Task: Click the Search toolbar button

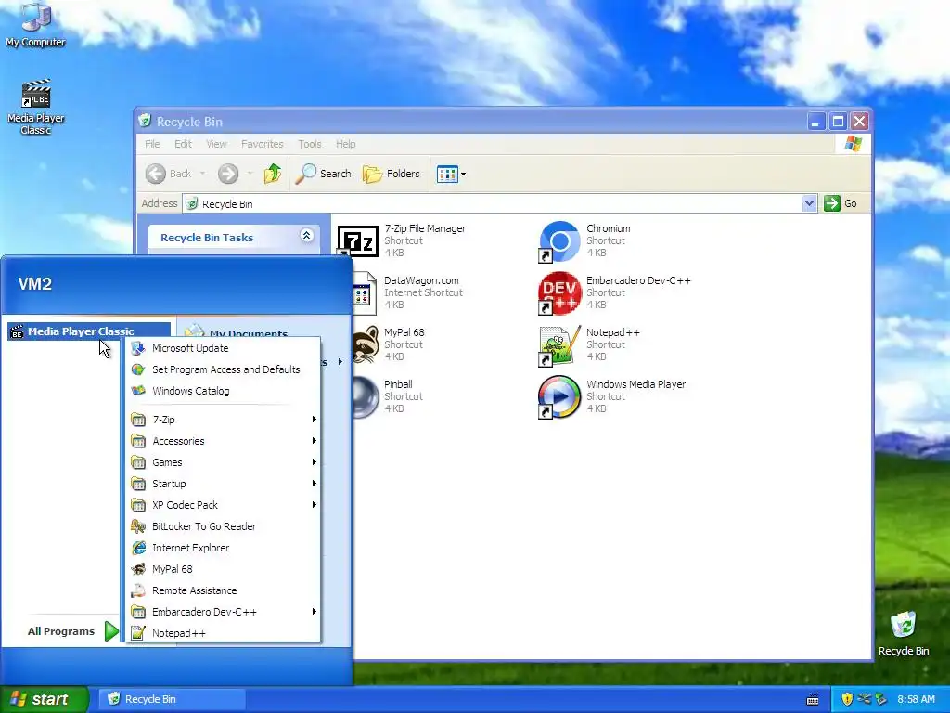Action: (x=324, y=174)
